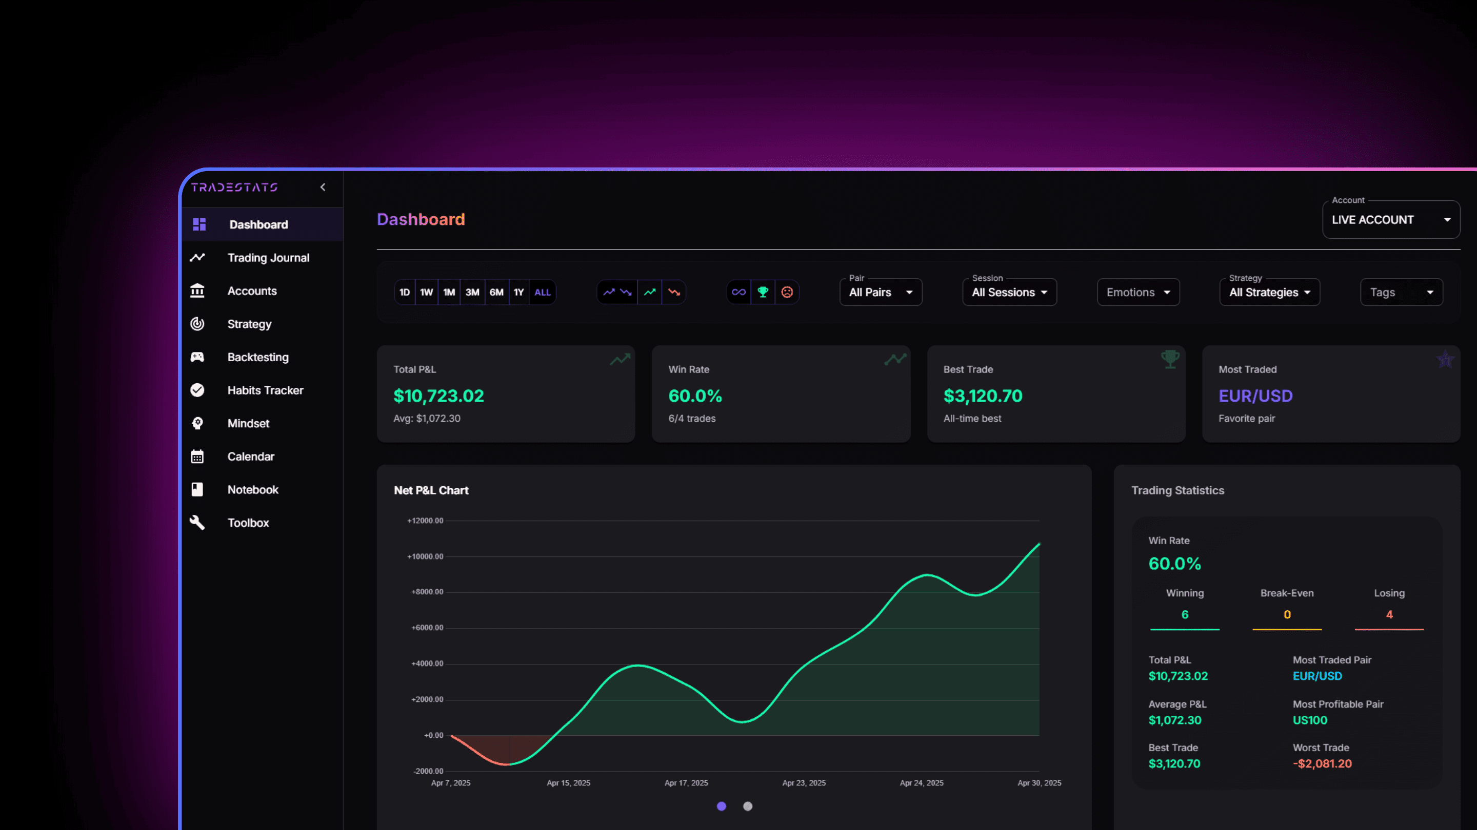Click the Winning count 6 indicator
The image size is (1477, 830).
click(1185, 614)
